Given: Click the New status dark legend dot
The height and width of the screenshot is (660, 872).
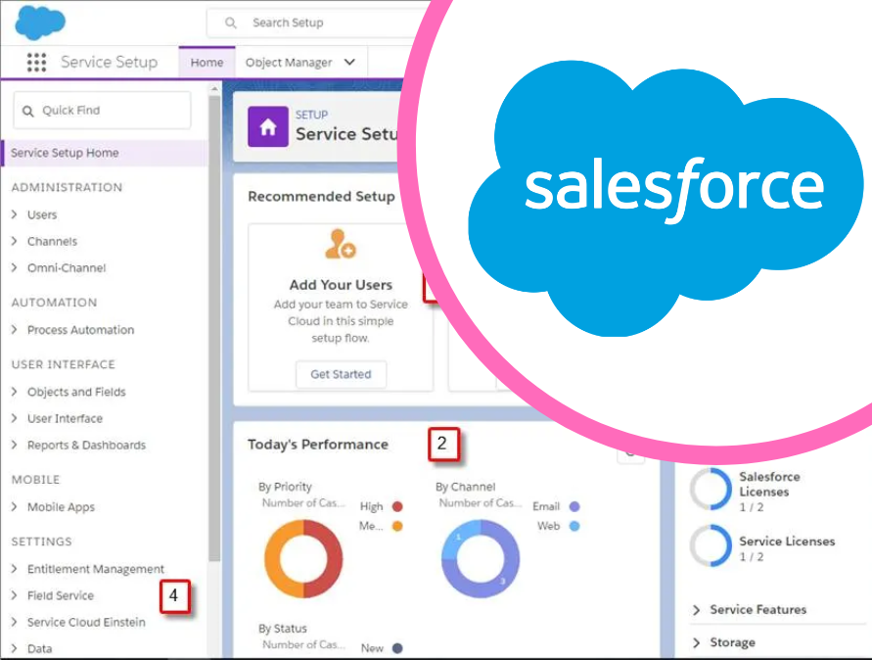Looking at the screenshot, I should 397,647.
